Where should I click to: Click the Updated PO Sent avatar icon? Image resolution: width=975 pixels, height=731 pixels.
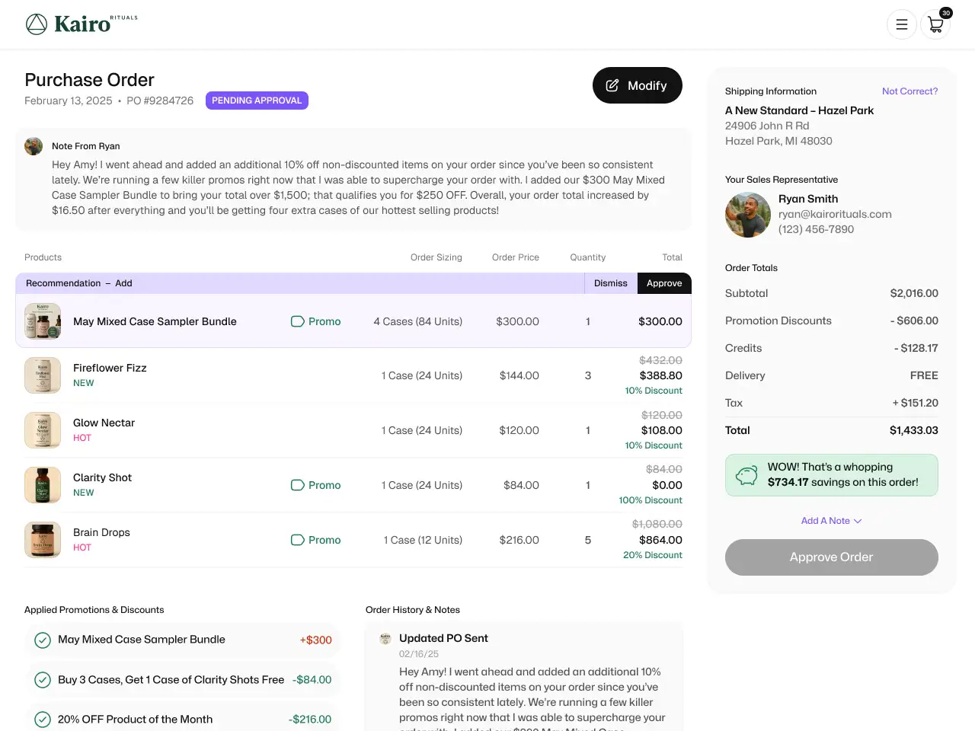click(x=385, y=639)
